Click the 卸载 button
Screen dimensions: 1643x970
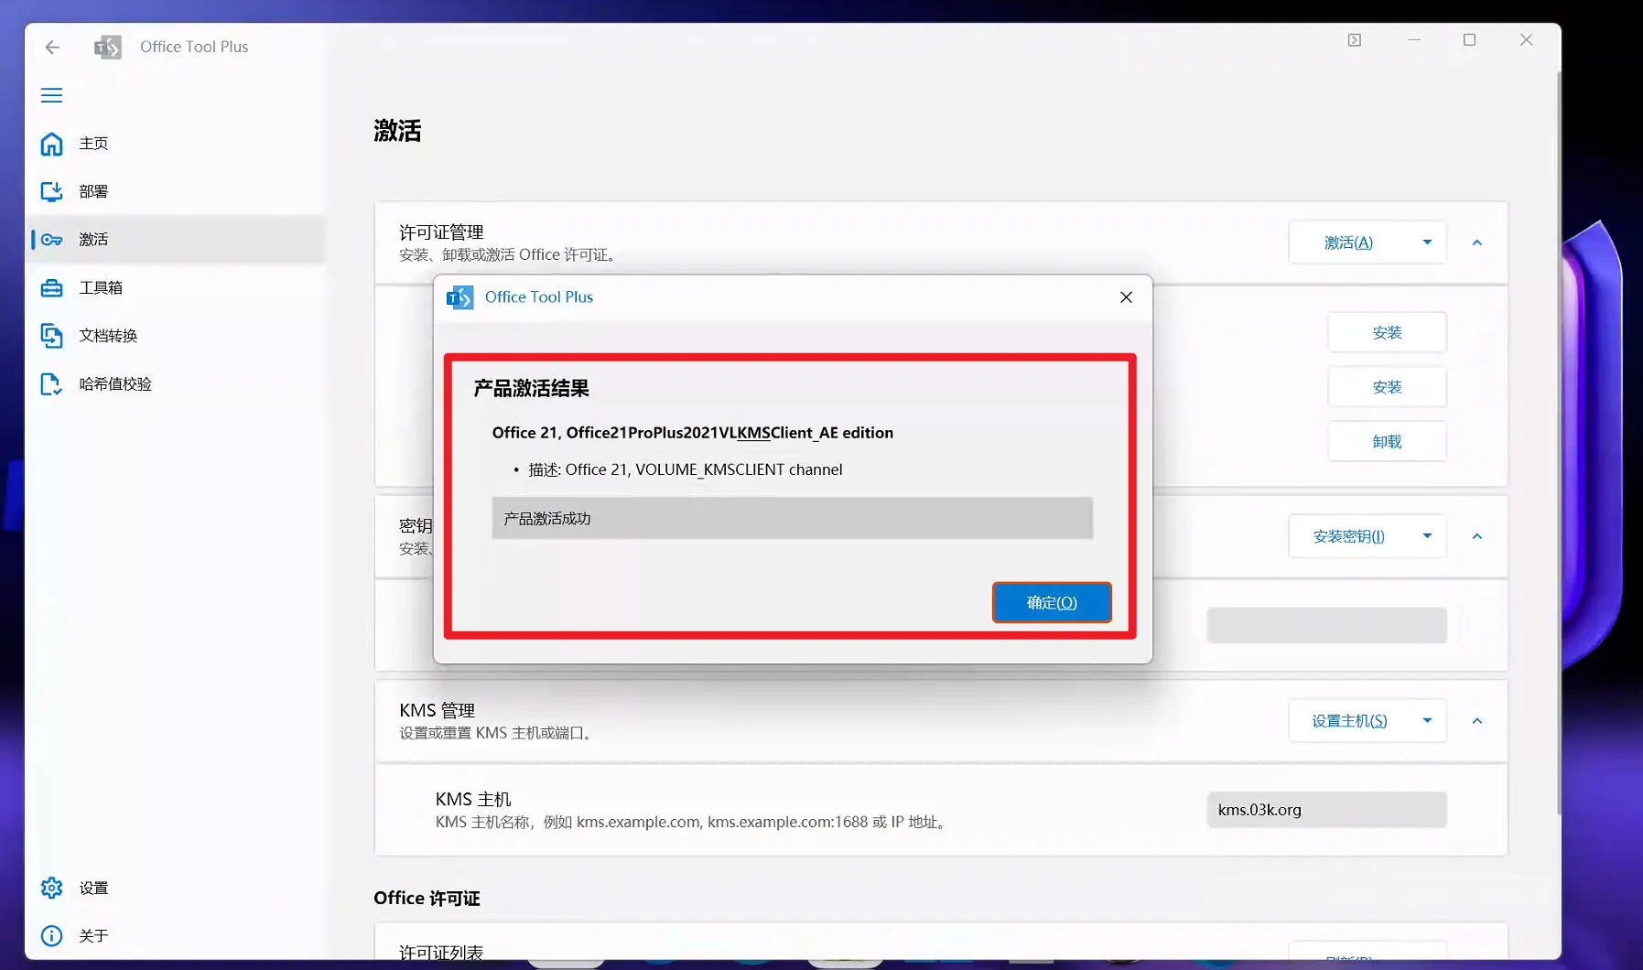[1387, 442]
